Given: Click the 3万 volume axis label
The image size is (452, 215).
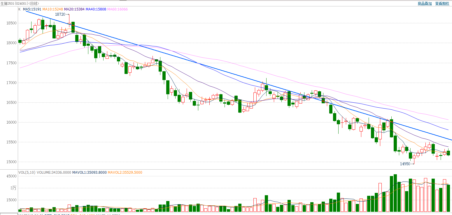Looking at the screenshot, I should click(14, 188).
